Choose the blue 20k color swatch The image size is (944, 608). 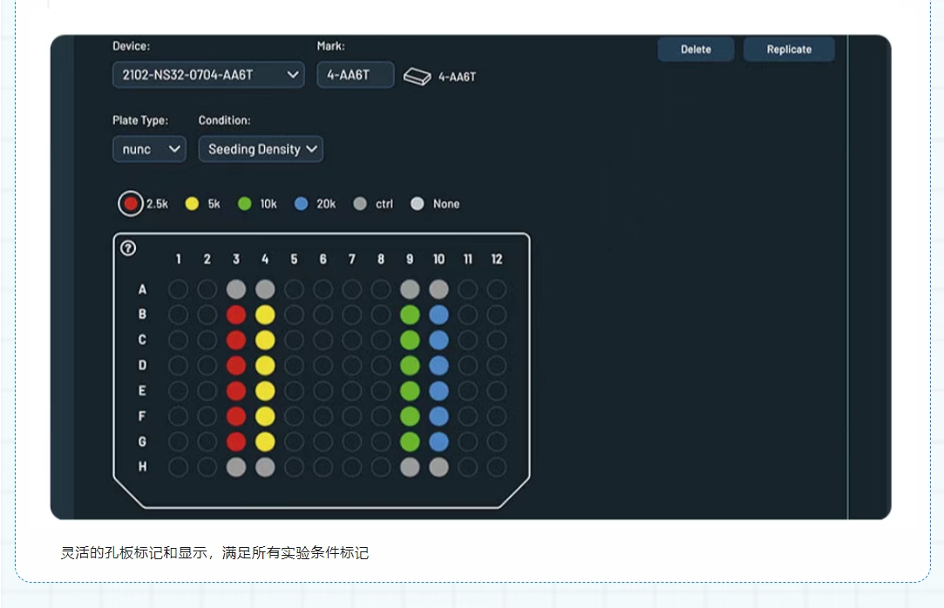pos(302,204)
